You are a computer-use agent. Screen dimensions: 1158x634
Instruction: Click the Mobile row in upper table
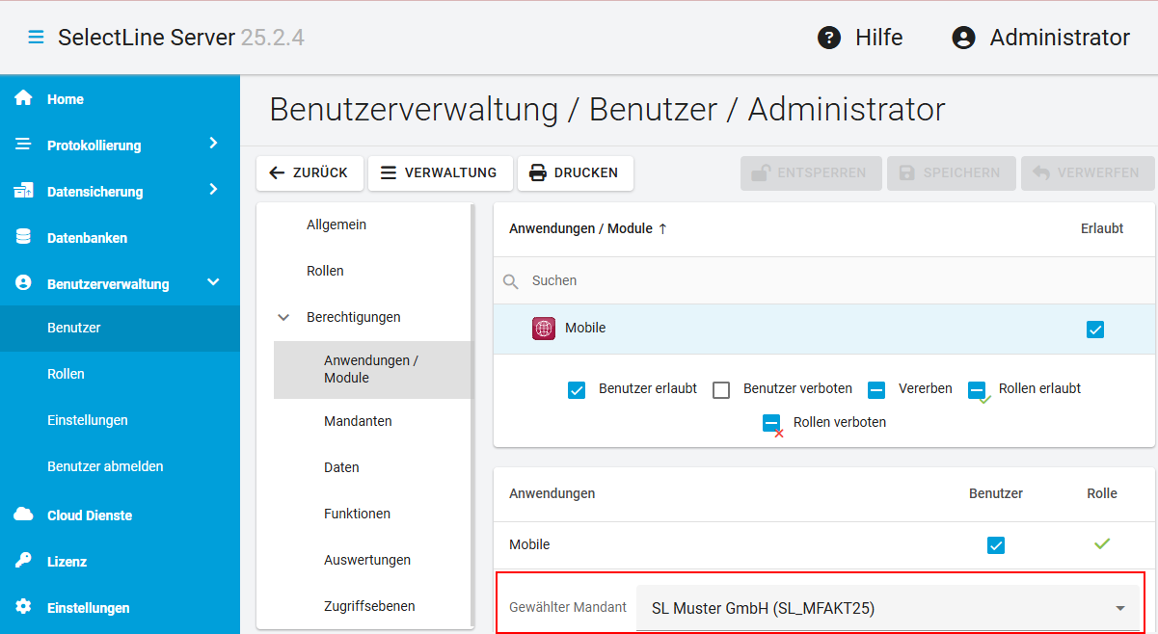[824, 329]
